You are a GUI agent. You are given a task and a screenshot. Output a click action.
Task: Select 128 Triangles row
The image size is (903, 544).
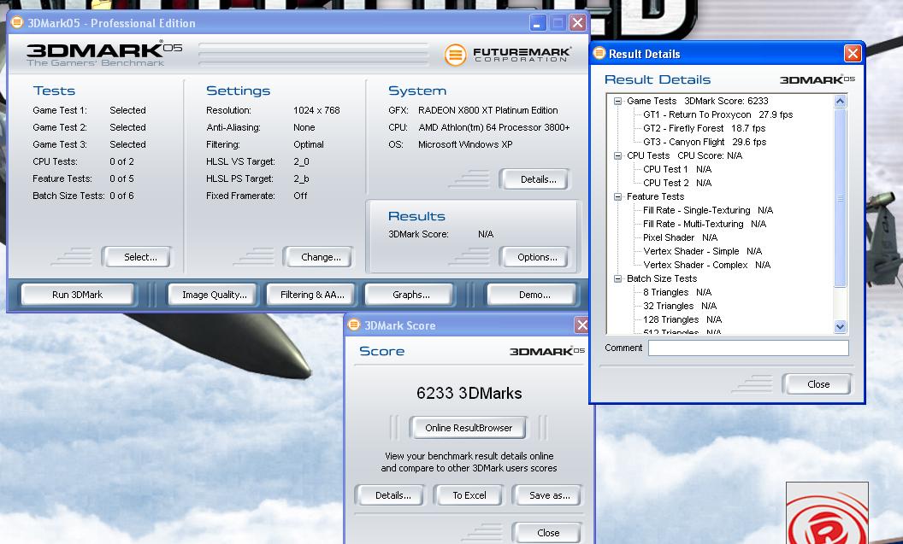click(x=682, y=319)
